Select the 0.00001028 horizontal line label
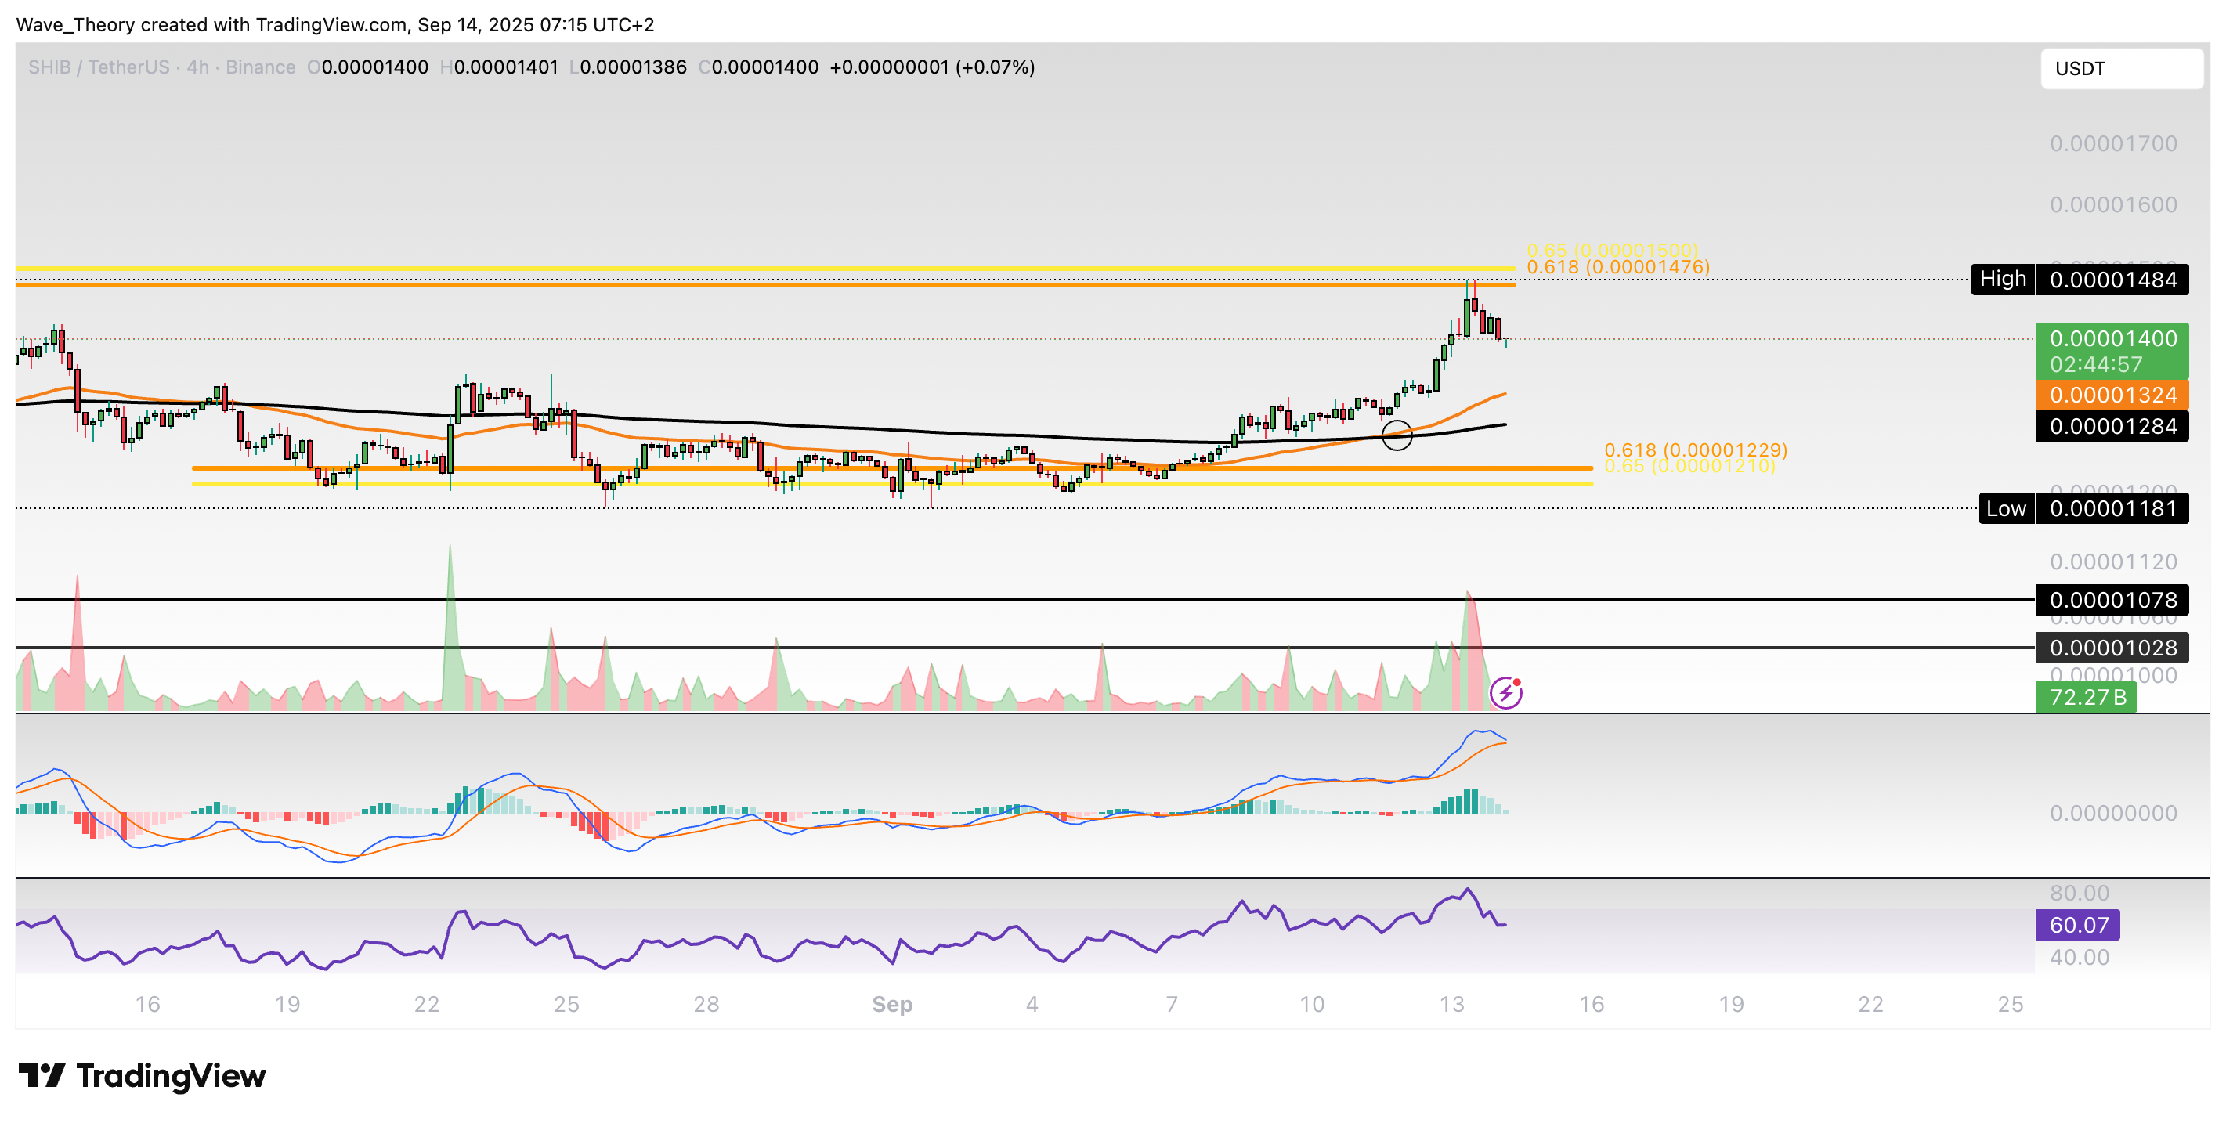2226x1123 pixels. (2112, 648)
